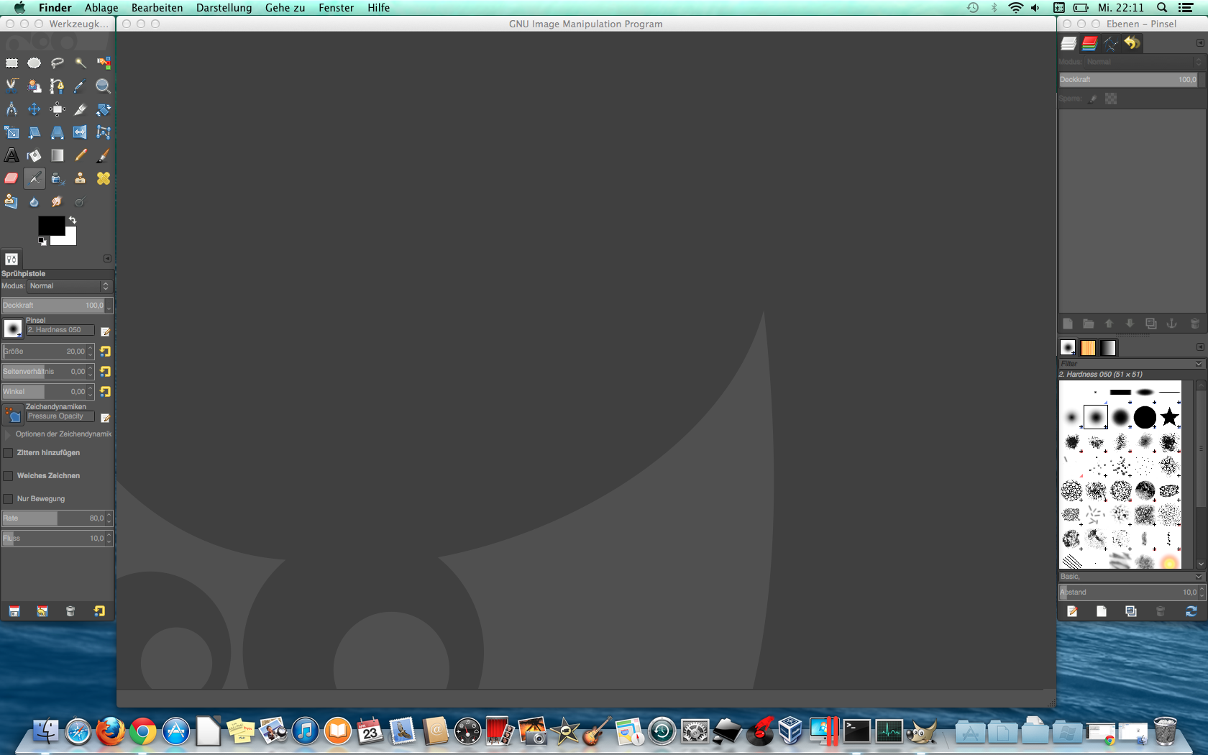This screenshot has height=755, width=1208.
Task: Select the Rectangle Select tool
Action: (x=12, y=63)
